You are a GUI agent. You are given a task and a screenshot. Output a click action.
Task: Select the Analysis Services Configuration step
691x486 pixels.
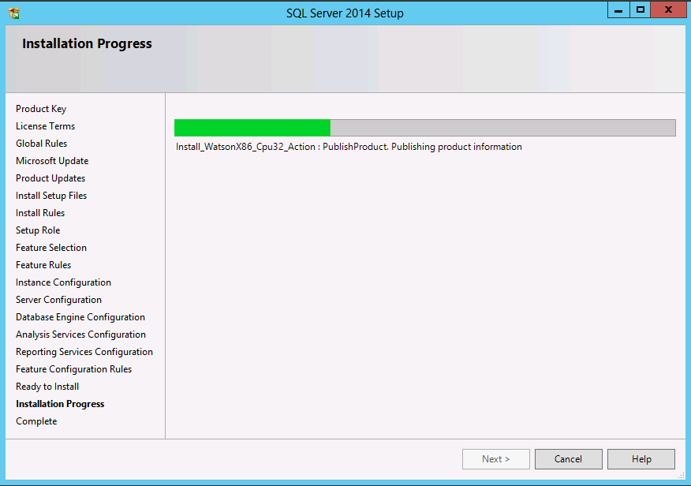point(80,335)
